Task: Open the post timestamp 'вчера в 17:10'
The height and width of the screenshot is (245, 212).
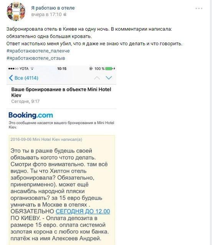Action: [46, 15]
